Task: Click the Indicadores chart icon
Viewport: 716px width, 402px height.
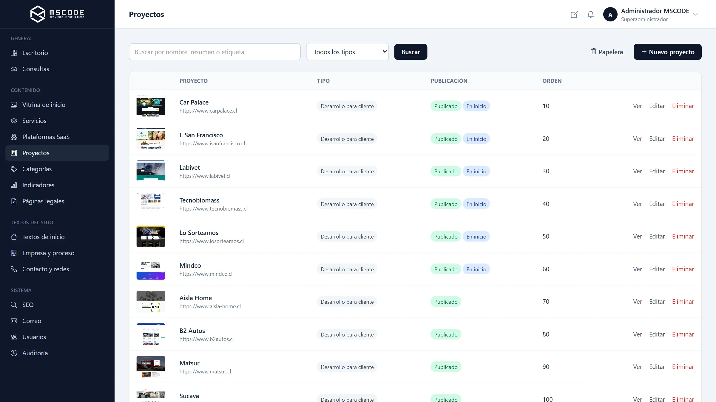Action: point(14,185)
